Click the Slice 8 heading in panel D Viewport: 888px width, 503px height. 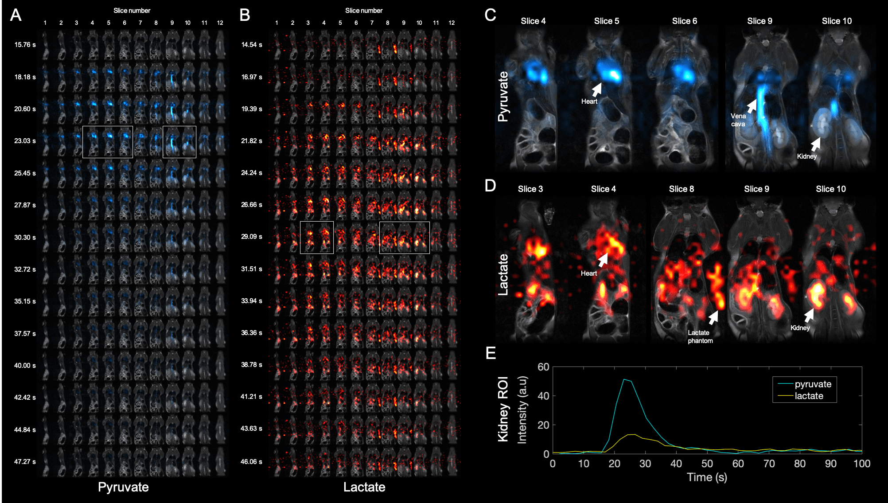(x=681, y=189)
